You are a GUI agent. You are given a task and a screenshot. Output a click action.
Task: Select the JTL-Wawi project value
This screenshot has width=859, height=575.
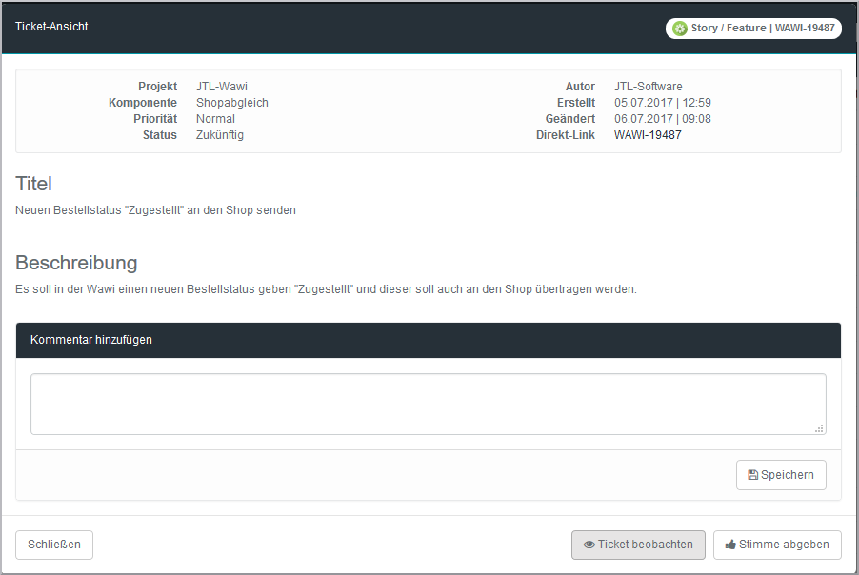coord(222,87)
